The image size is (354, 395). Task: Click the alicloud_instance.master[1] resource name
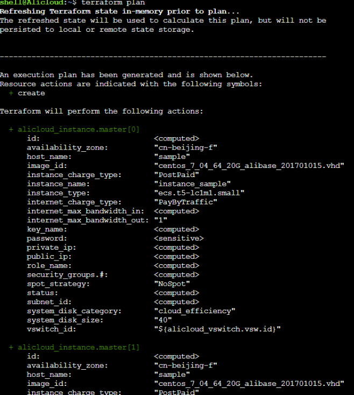coord(79,347)
